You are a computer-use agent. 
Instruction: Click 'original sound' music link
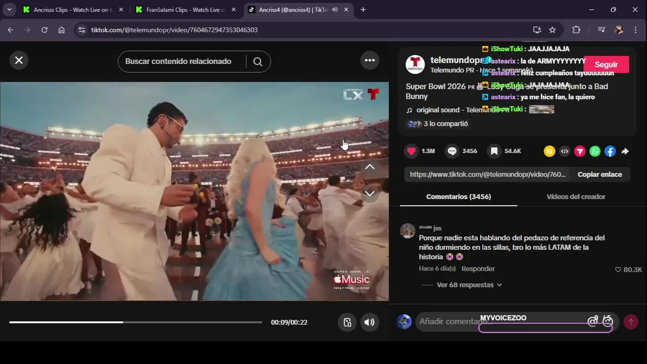(458, 110)
